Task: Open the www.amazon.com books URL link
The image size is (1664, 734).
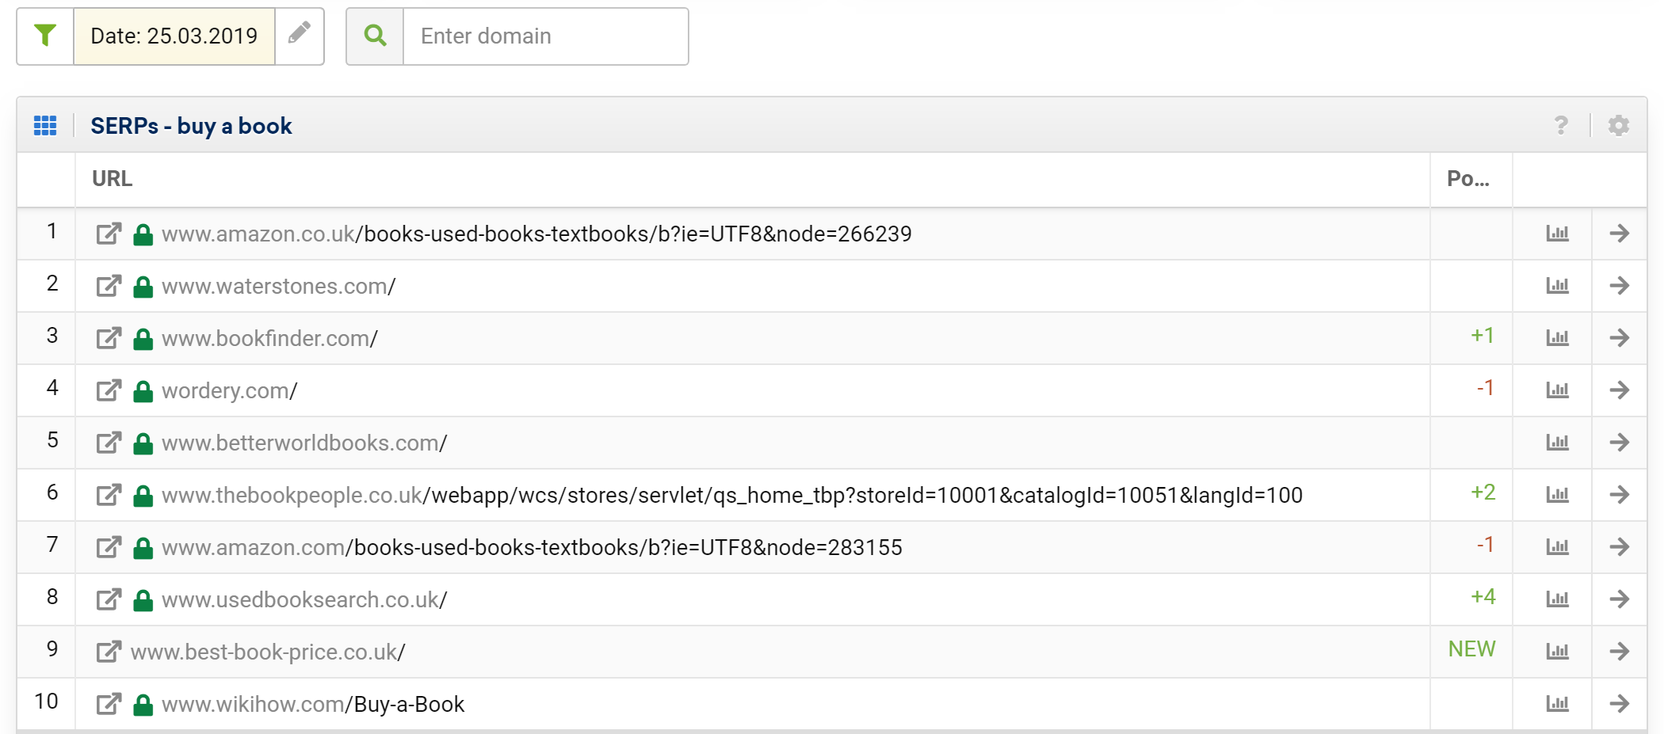Action: click(532, 548)
